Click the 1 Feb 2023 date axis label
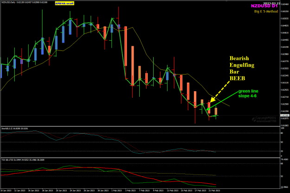The width and height of the screenshot is (290, 193). pos(117,190)
